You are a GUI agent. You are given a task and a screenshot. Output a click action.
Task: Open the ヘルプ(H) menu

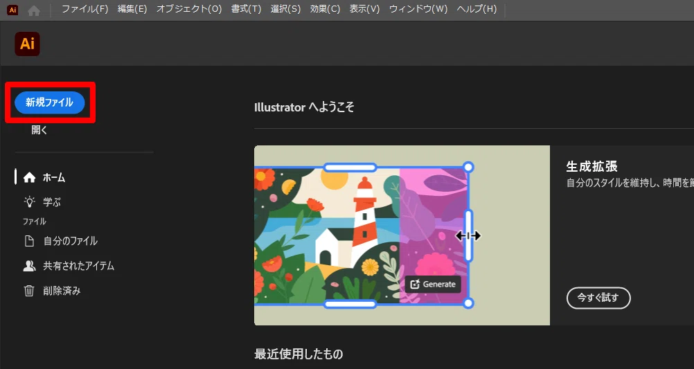pyautogui.click(x=477, y=9)
